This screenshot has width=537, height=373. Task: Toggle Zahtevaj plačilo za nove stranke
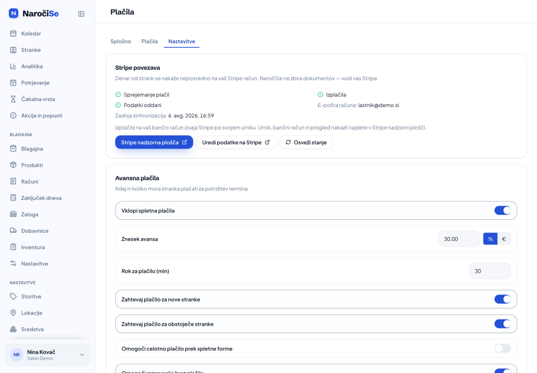(x=502, y=299)
